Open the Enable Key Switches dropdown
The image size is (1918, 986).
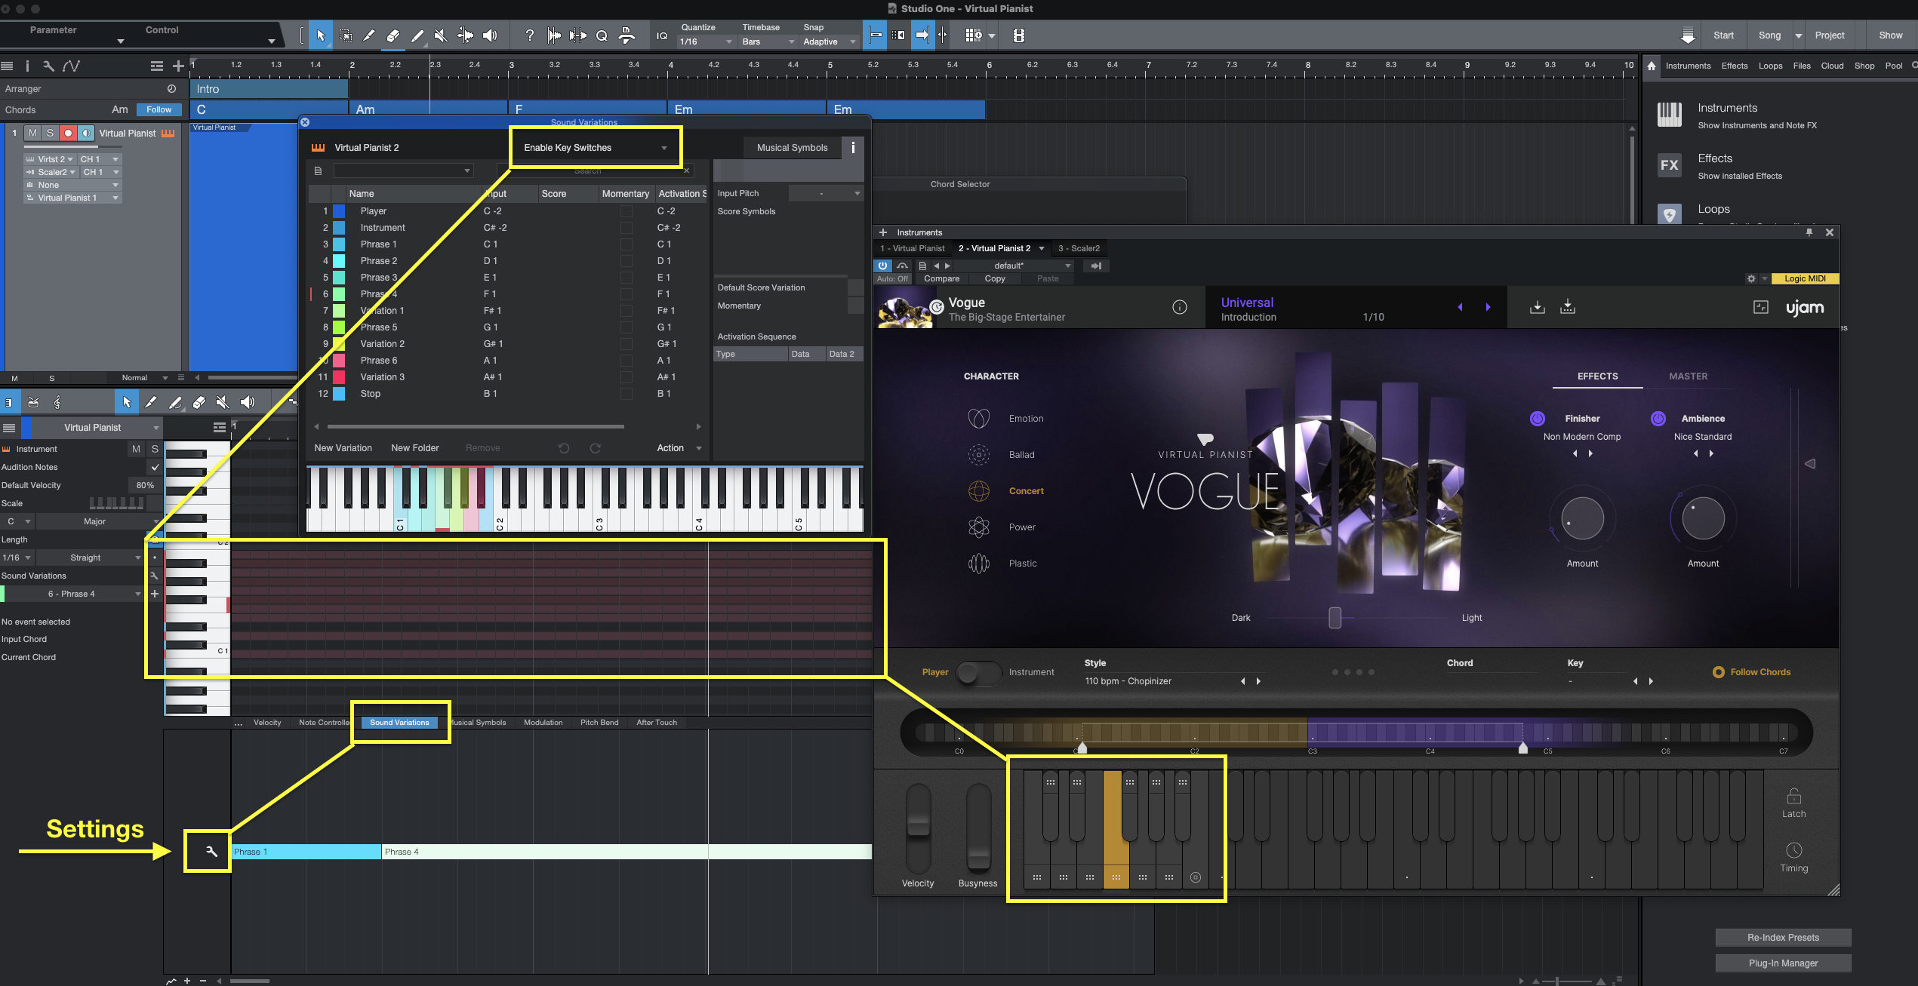tap(596, 148)
